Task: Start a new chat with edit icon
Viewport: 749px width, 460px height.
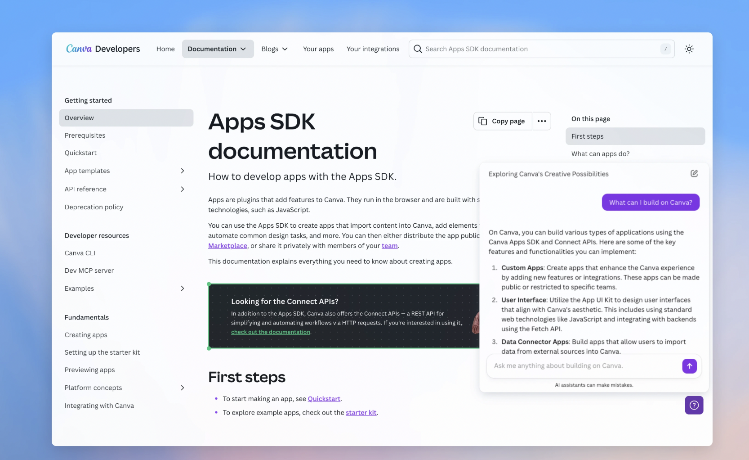Action: tap(694, 174)
